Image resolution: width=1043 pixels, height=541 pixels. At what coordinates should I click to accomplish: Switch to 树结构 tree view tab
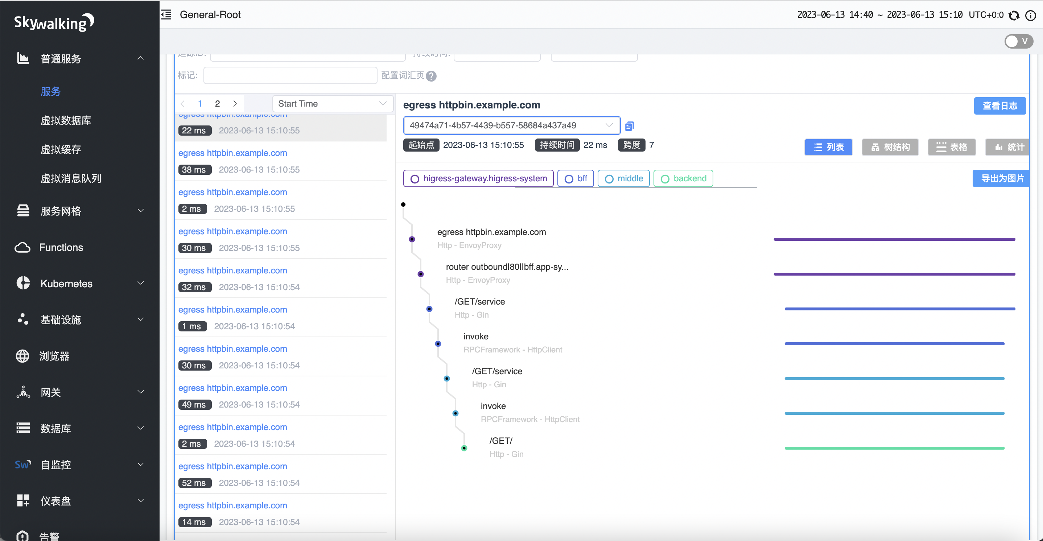tap(890, 147)
